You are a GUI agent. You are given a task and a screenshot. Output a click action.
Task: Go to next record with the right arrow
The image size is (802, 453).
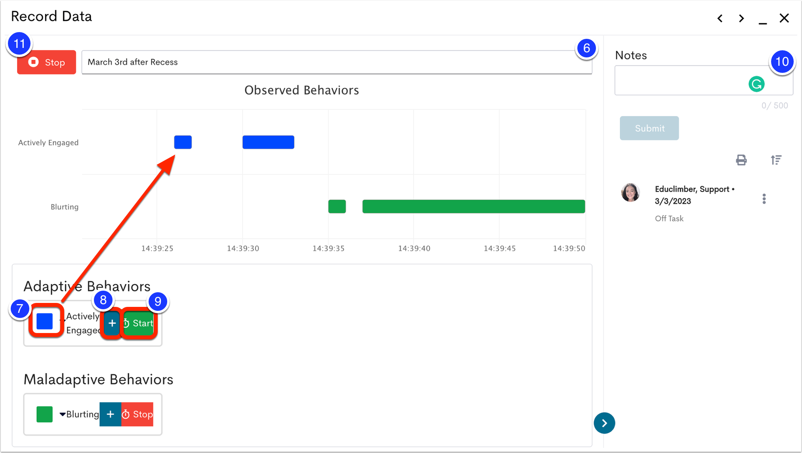(741, 18)
